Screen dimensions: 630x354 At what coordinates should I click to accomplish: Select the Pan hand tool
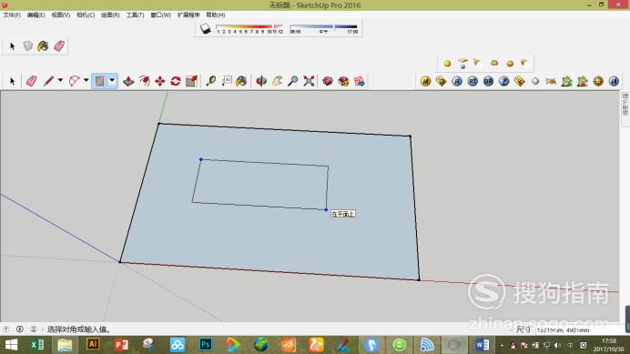click(277, 81)
